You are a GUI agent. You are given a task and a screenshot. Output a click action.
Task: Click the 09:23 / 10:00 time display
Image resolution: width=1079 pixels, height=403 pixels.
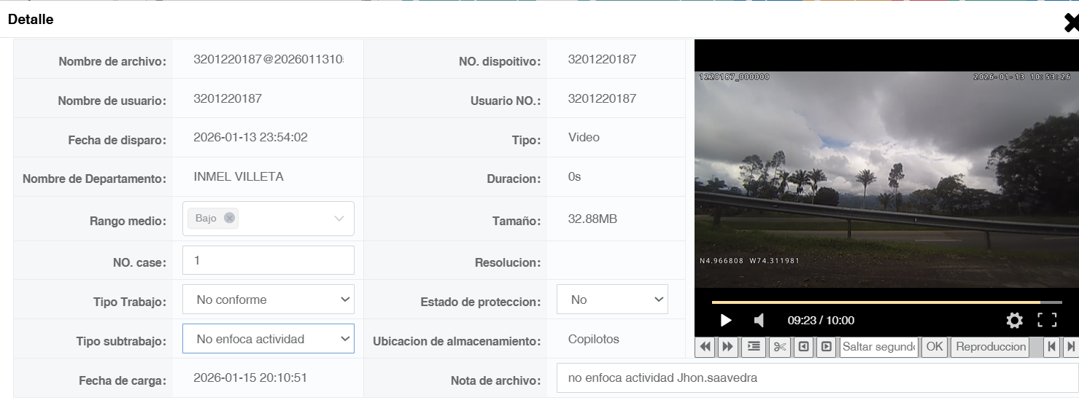[x=821, y=320]
